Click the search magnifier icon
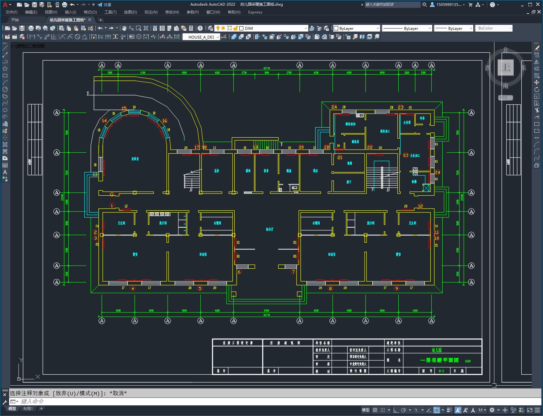Image resolution: width=543 pixels, height=416 pixels. pyautogui.click(x=424, y=5)
